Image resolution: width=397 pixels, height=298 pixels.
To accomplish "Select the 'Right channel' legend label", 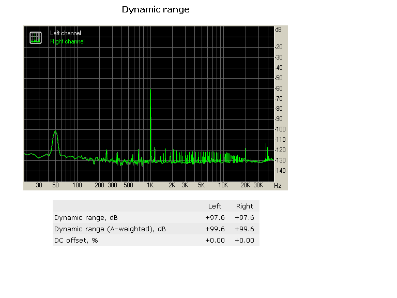I will pyautogui.click(x=67, y=41).
